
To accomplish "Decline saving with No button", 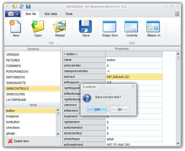I will (x=120, y=109).
